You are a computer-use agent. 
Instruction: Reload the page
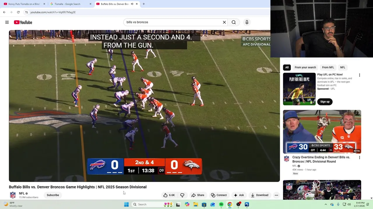point(18,12)
